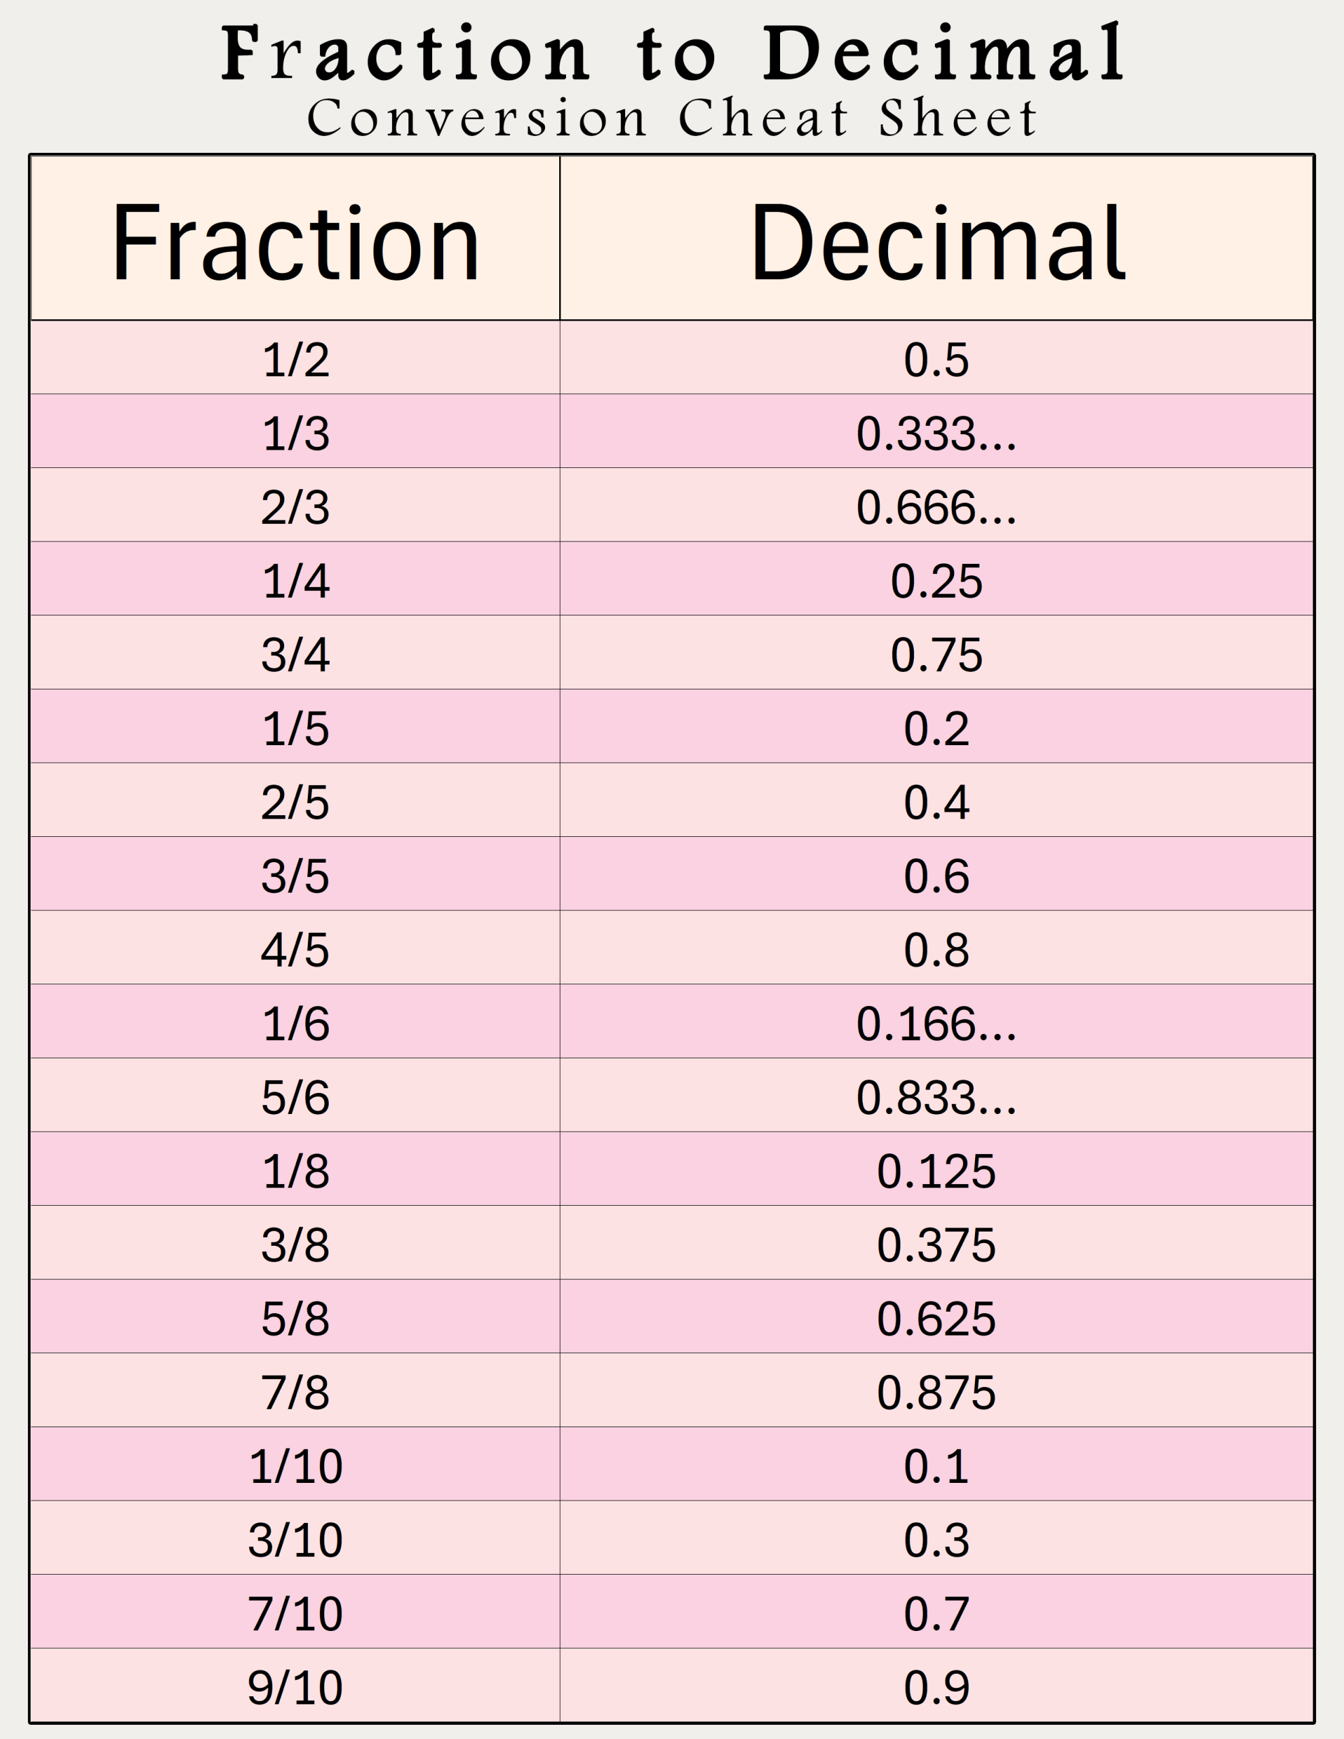Click the "Fraction to Decimal" title text
Image resolution: width=1344 pixels, height=1739 pixels.
click(x=671, y=52)
